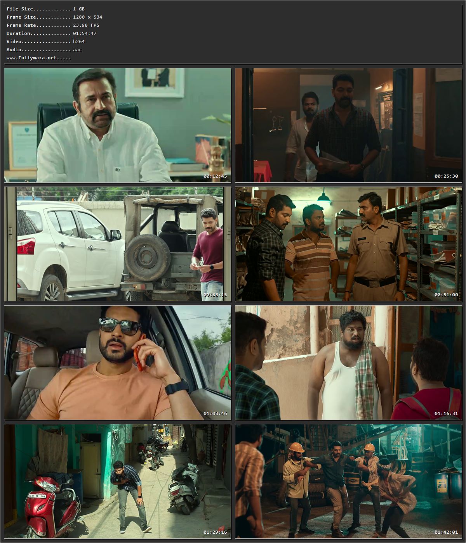466x543 pixels.
Task: Click the Duration value 01:54:47
Action: click(x=85, y=33)
